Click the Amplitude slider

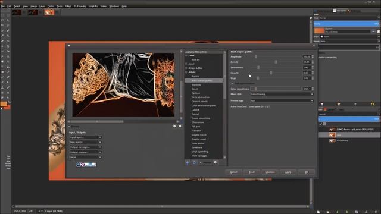(x=276, y=57)
